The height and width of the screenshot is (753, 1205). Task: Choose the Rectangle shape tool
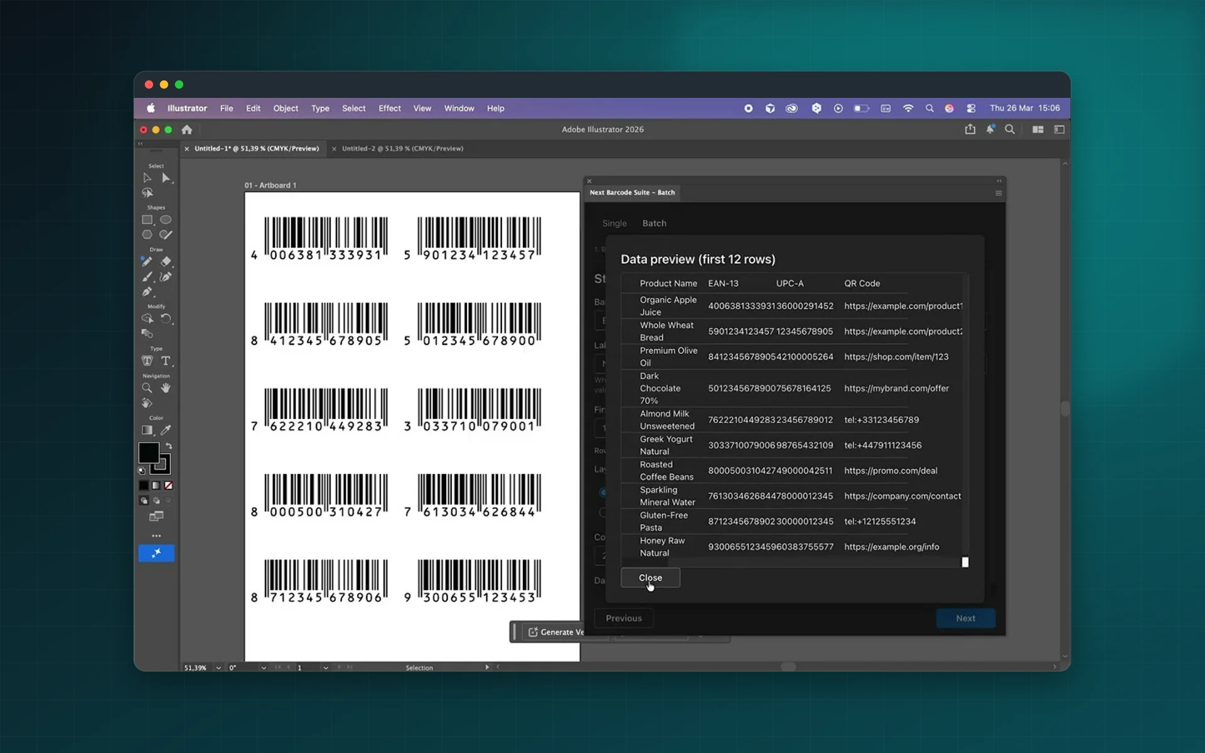(x=147, y=220)
